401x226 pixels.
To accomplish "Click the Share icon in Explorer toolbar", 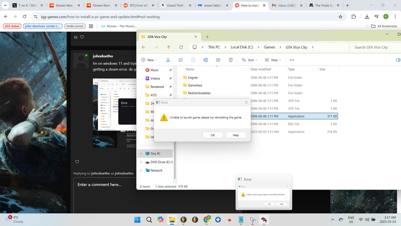I will [218, 60].
